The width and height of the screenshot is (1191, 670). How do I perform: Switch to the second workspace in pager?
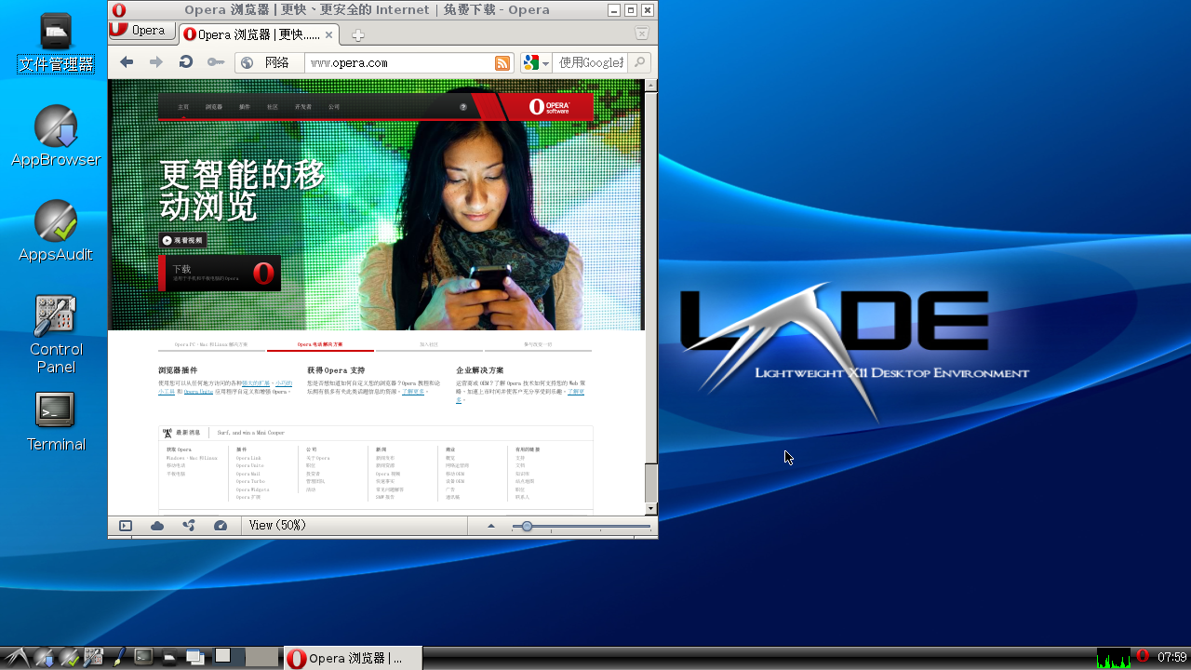coord(262,657)
